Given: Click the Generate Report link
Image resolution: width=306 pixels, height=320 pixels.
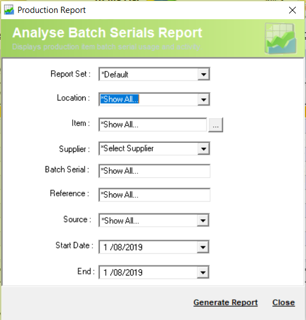Looking at the screenshot, I should [x=225, y=303].
